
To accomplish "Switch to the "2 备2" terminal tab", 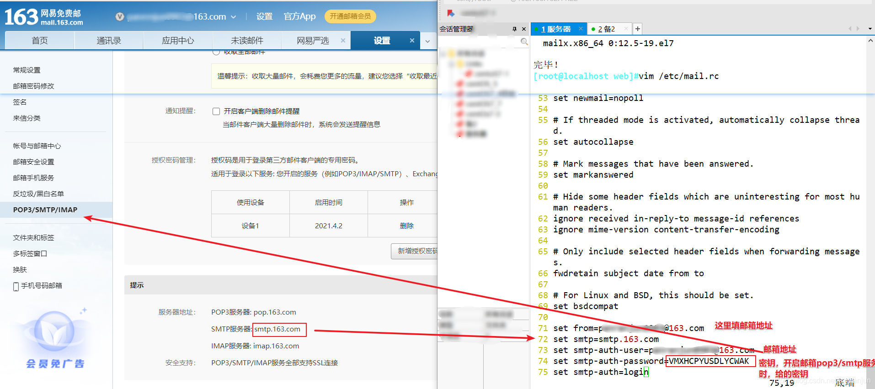I will [x=606, y=29].
